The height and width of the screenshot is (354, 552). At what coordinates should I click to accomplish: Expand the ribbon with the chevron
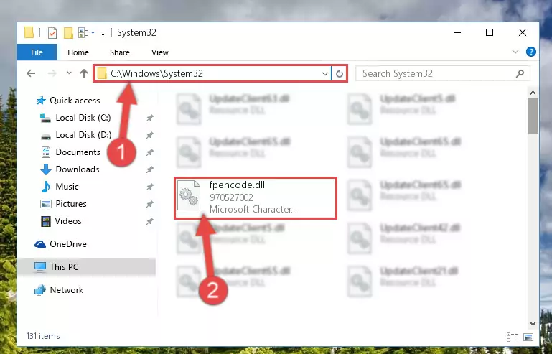point(515,52)
